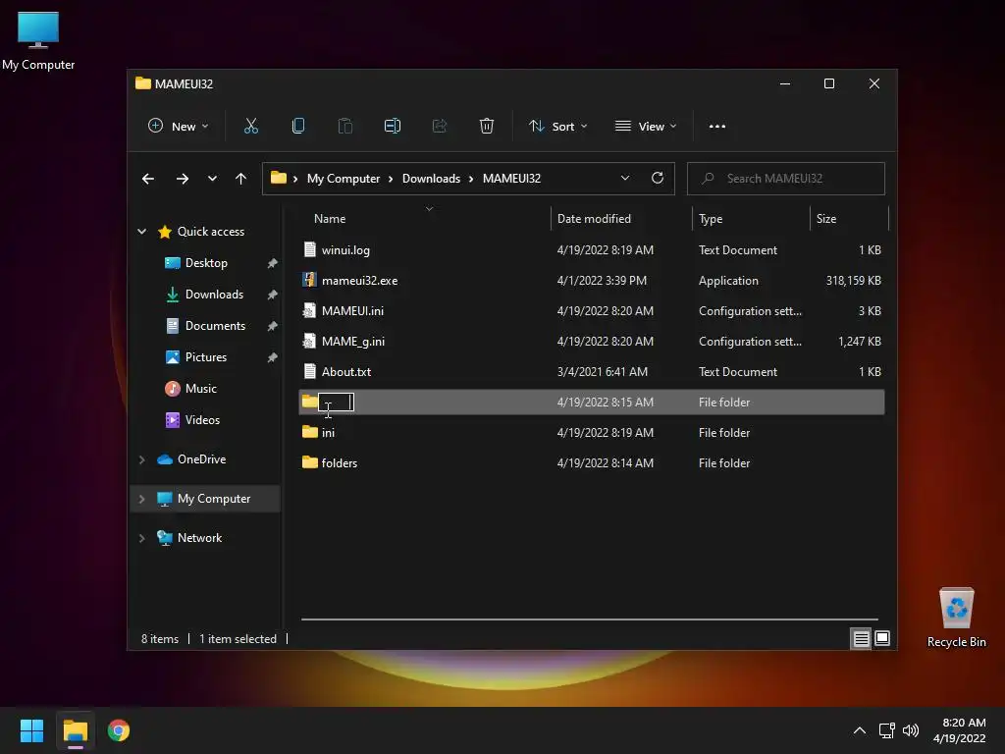The height and width of the screenshot is (754, 1005).
Task: Expand the Network tree node
Action: [x=141, y=538]
